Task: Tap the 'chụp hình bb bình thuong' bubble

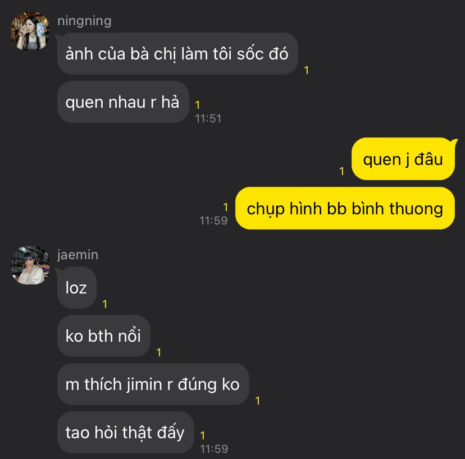Action: 345,208
